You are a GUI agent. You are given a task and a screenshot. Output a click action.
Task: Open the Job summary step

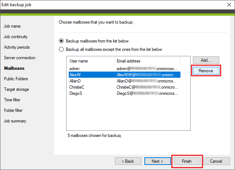(x=15, y=121)
